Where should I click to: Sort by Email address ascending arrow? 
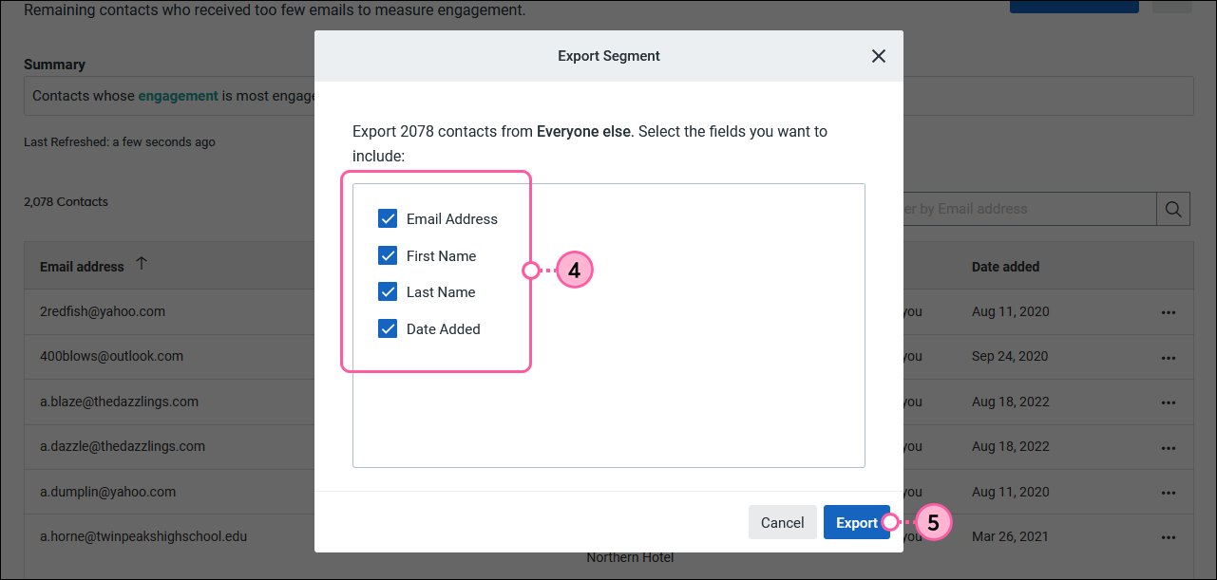pyautogui.click(x=142, y=264)
